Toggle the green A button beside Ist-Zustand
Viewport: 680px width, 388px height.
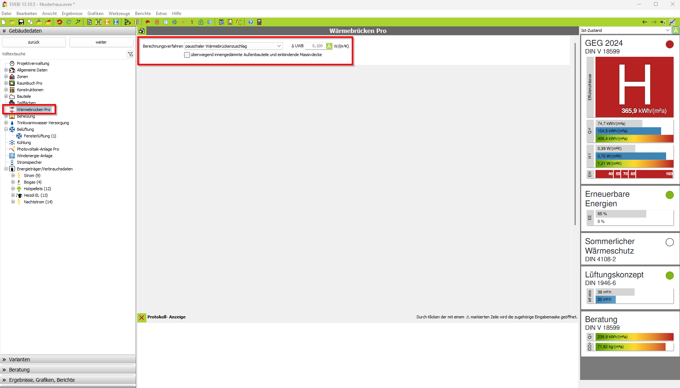coord(676,30)
